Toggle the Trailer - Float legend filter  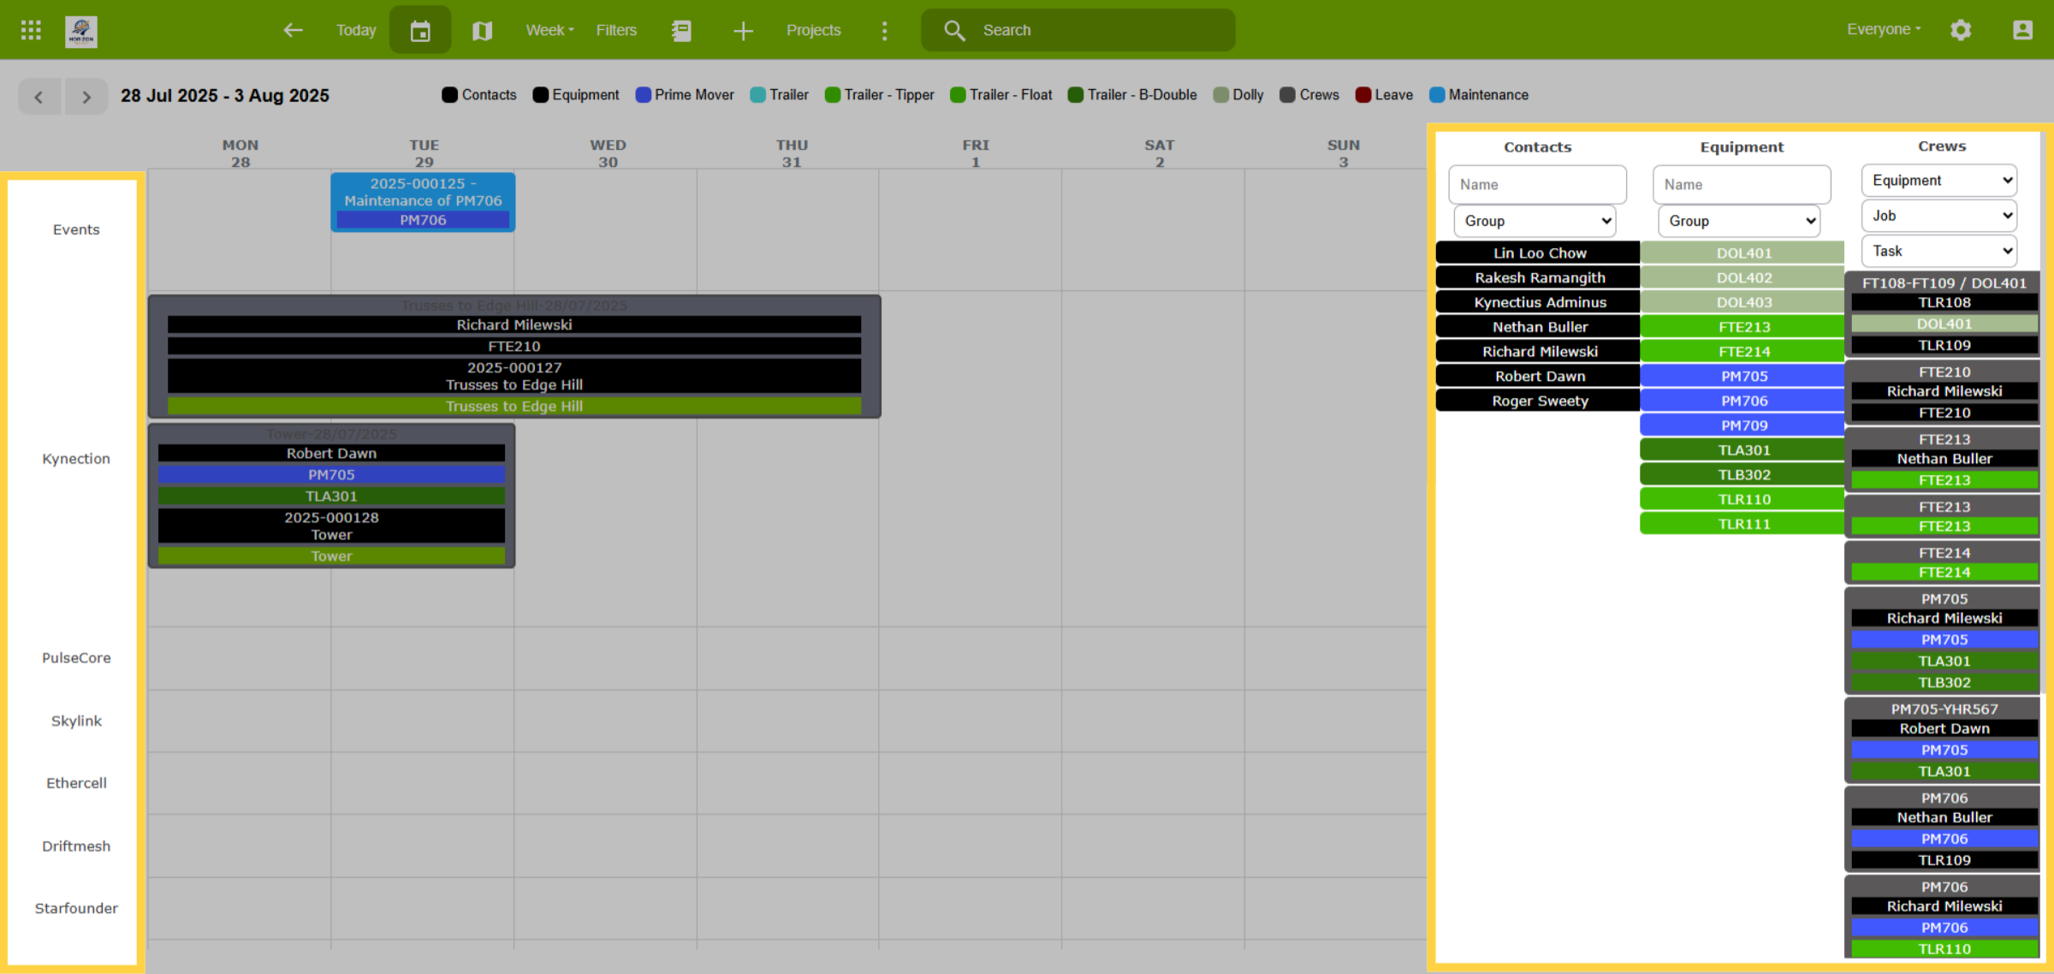click(1001, 95)
